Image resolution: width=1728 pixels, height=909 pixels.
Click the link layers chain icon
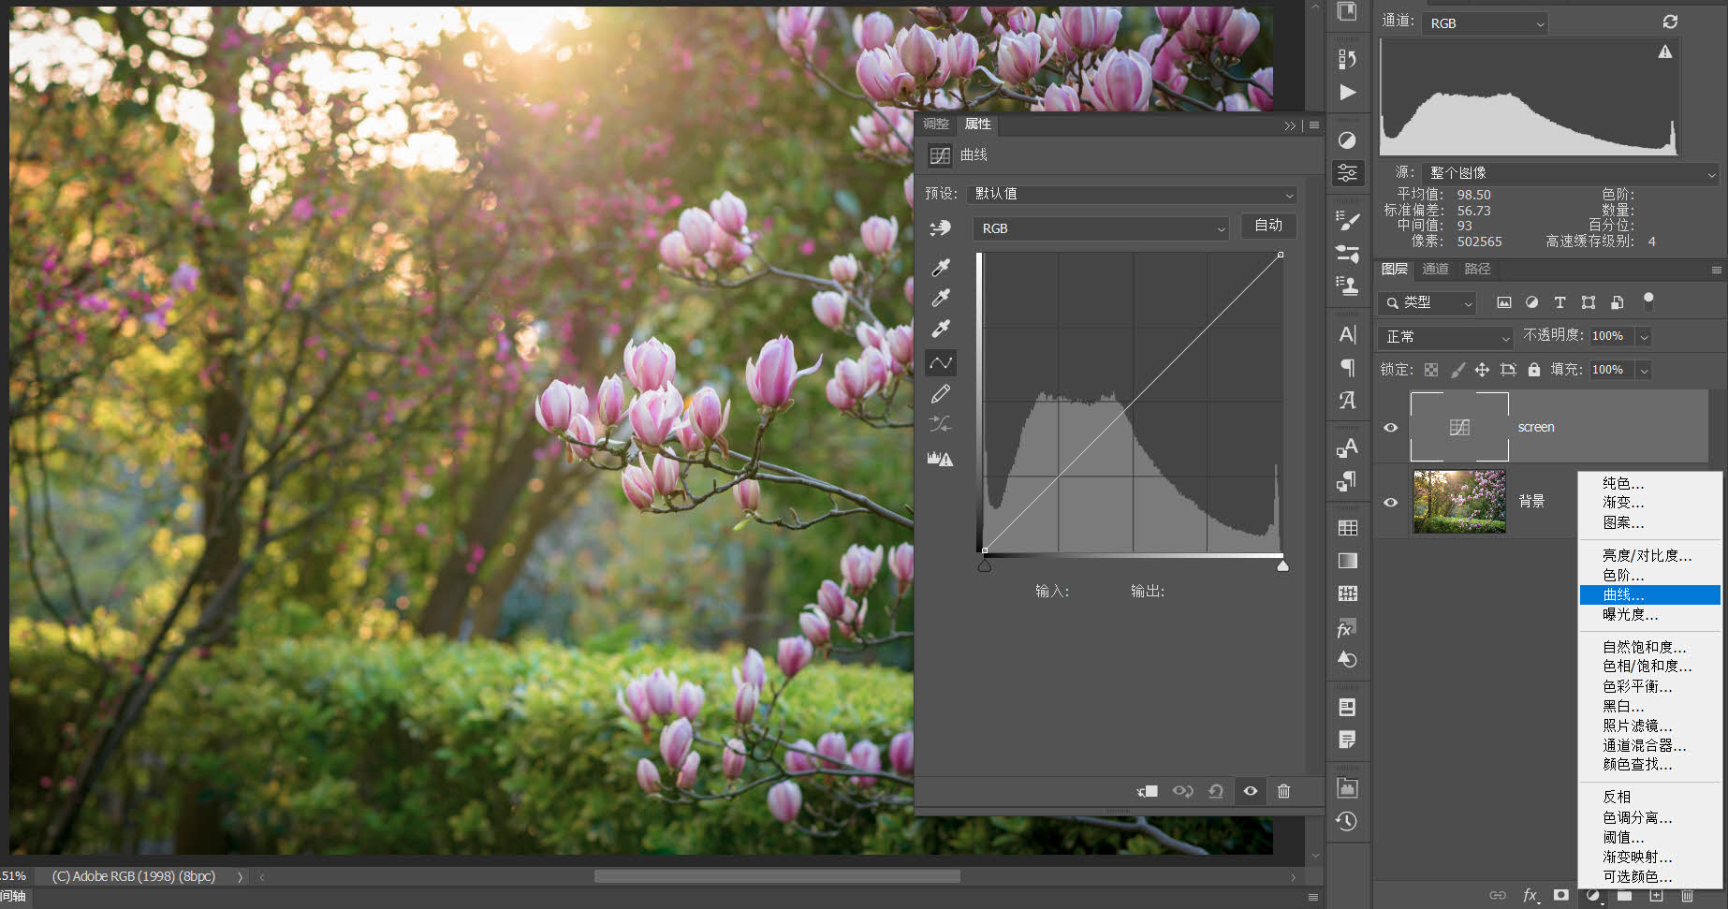pyautogui.click(x=1498, y=896)
